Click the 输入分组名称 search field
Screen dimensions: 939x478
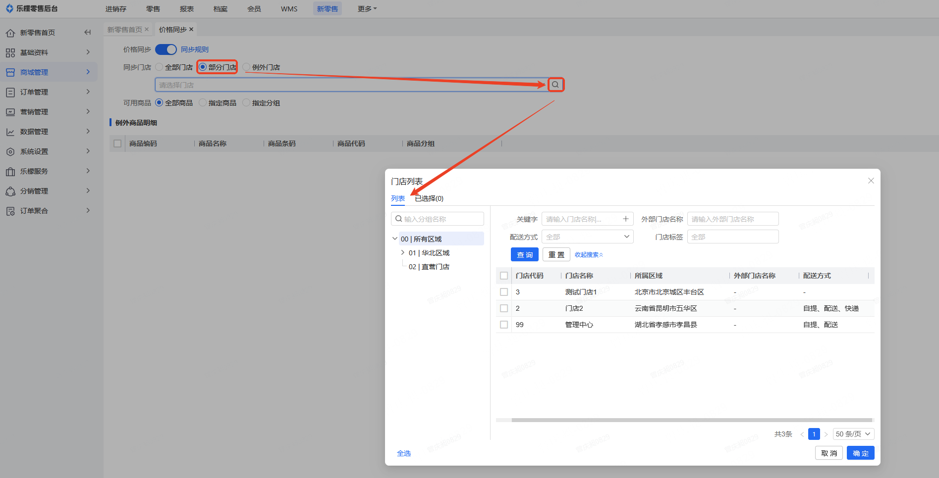click(438, 219)
